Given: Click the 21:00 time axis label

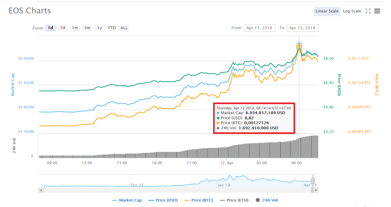Looking at the screenshot, I should [192, 163].
